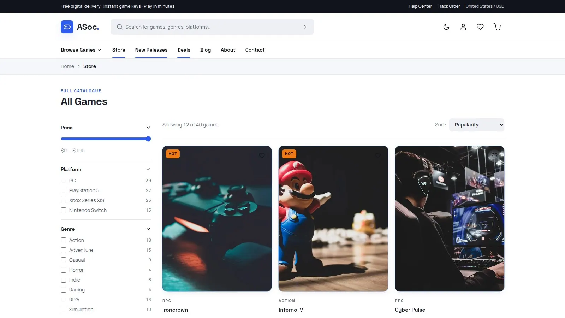Go to Home breadcrumb link

coord(67,66)
